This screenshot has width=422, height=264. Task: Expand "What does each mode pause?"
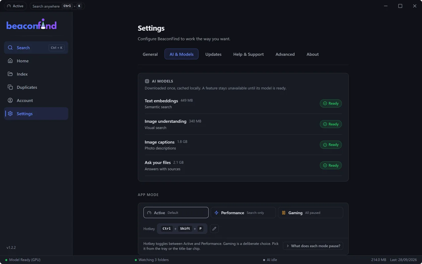(313, 246)
